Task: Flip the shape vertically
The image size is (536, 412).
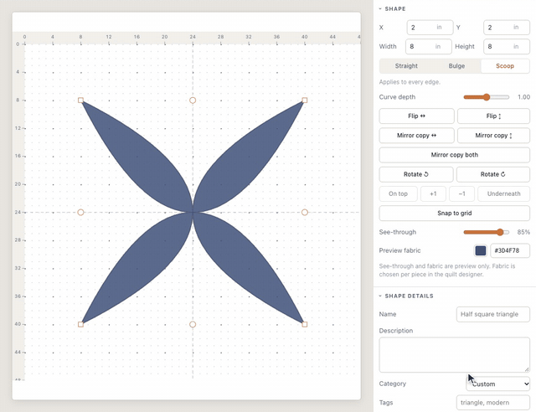Action: (493, 116)
